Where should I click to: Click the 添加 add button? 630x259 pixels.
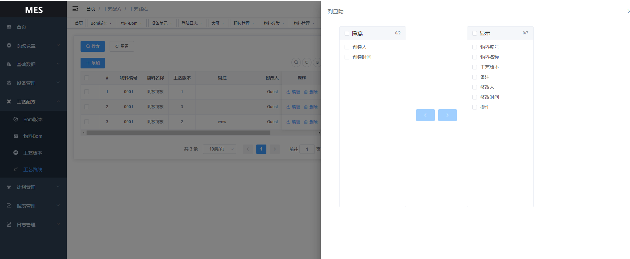point(93,63)
